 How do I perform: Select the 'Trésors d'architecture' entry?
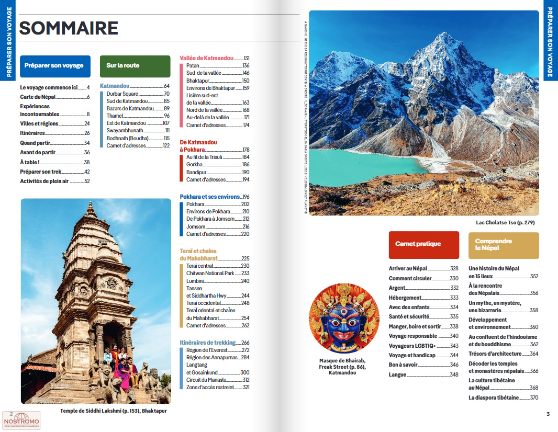click(504, 354)
